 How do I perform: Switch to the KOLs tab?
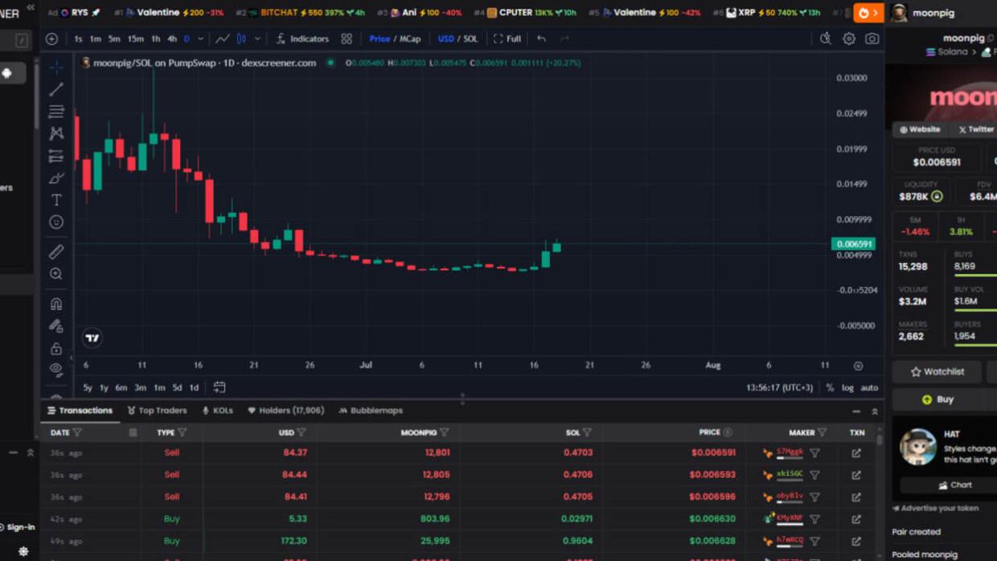click(217, 411)
